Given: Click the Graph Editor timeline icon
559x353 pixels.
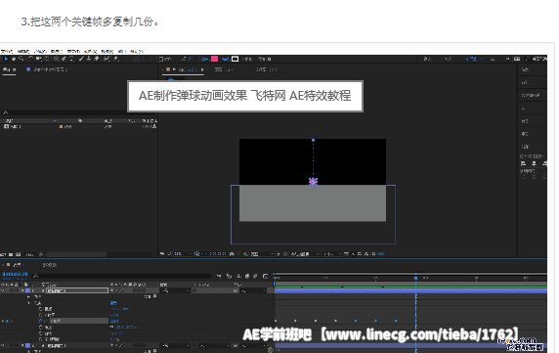Looking at the screenshot, I should pos(265,276).
